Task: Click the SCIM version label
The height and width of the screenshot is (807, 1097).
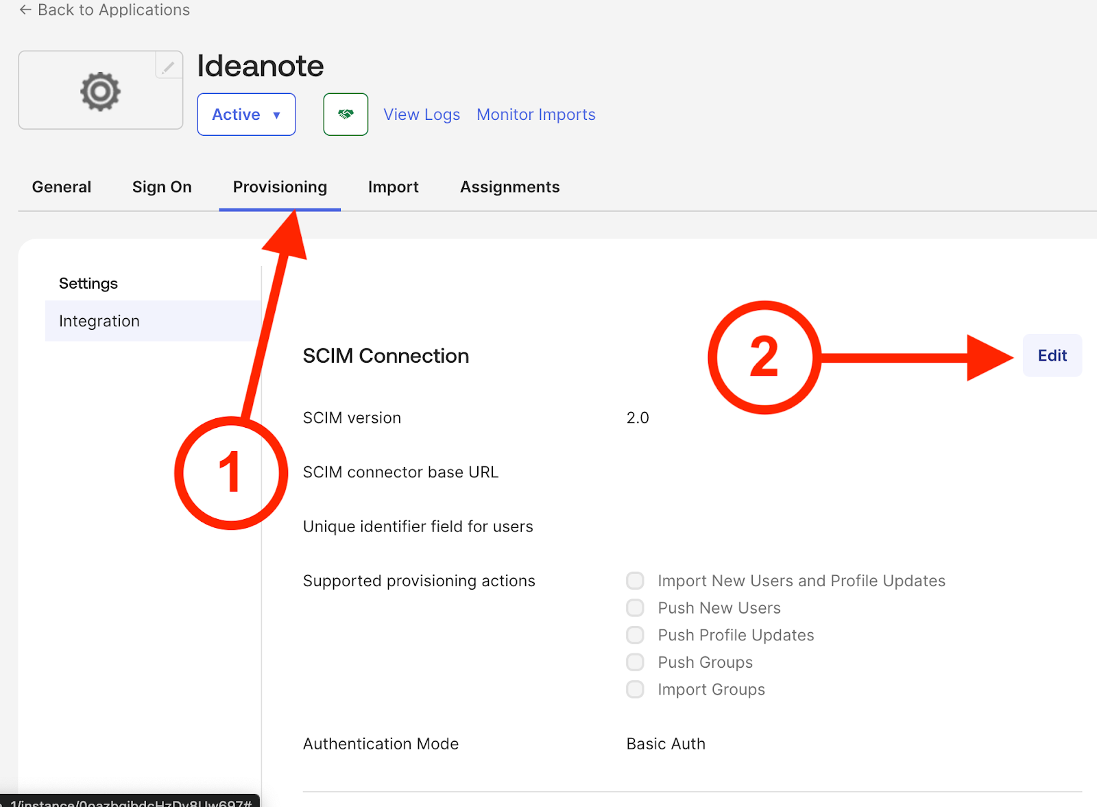Action: coord(352,418)
